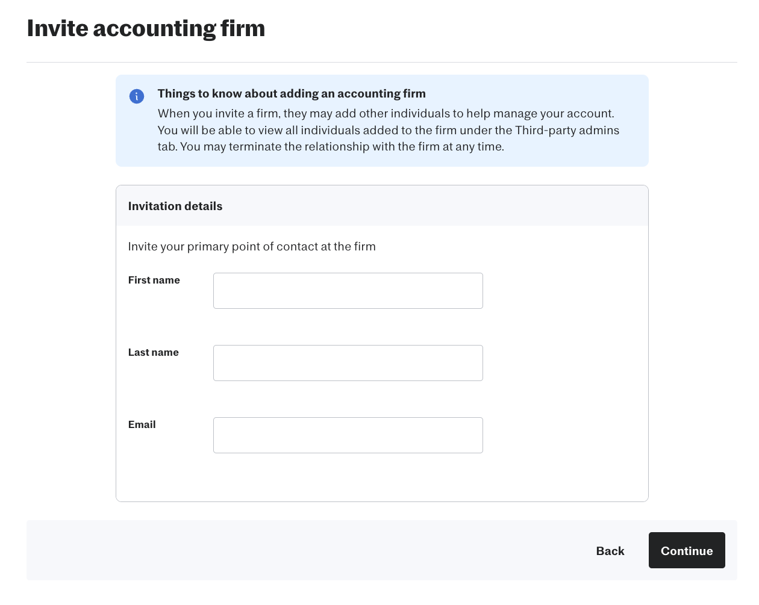759x605 pixels.
Task: Click the Invitation details section header
Action: pyautogui.click(x=175, y=206)
